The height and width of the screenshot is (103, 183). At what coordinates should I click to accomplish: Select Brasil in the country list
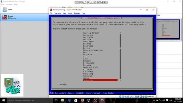[x=86, y=52]
